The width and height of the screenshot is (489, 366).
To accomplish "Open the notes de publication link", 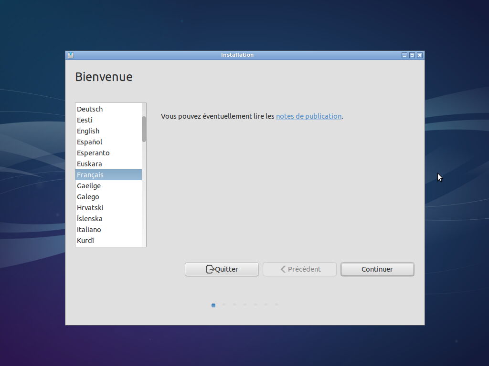I will click(x=308, y=116).
